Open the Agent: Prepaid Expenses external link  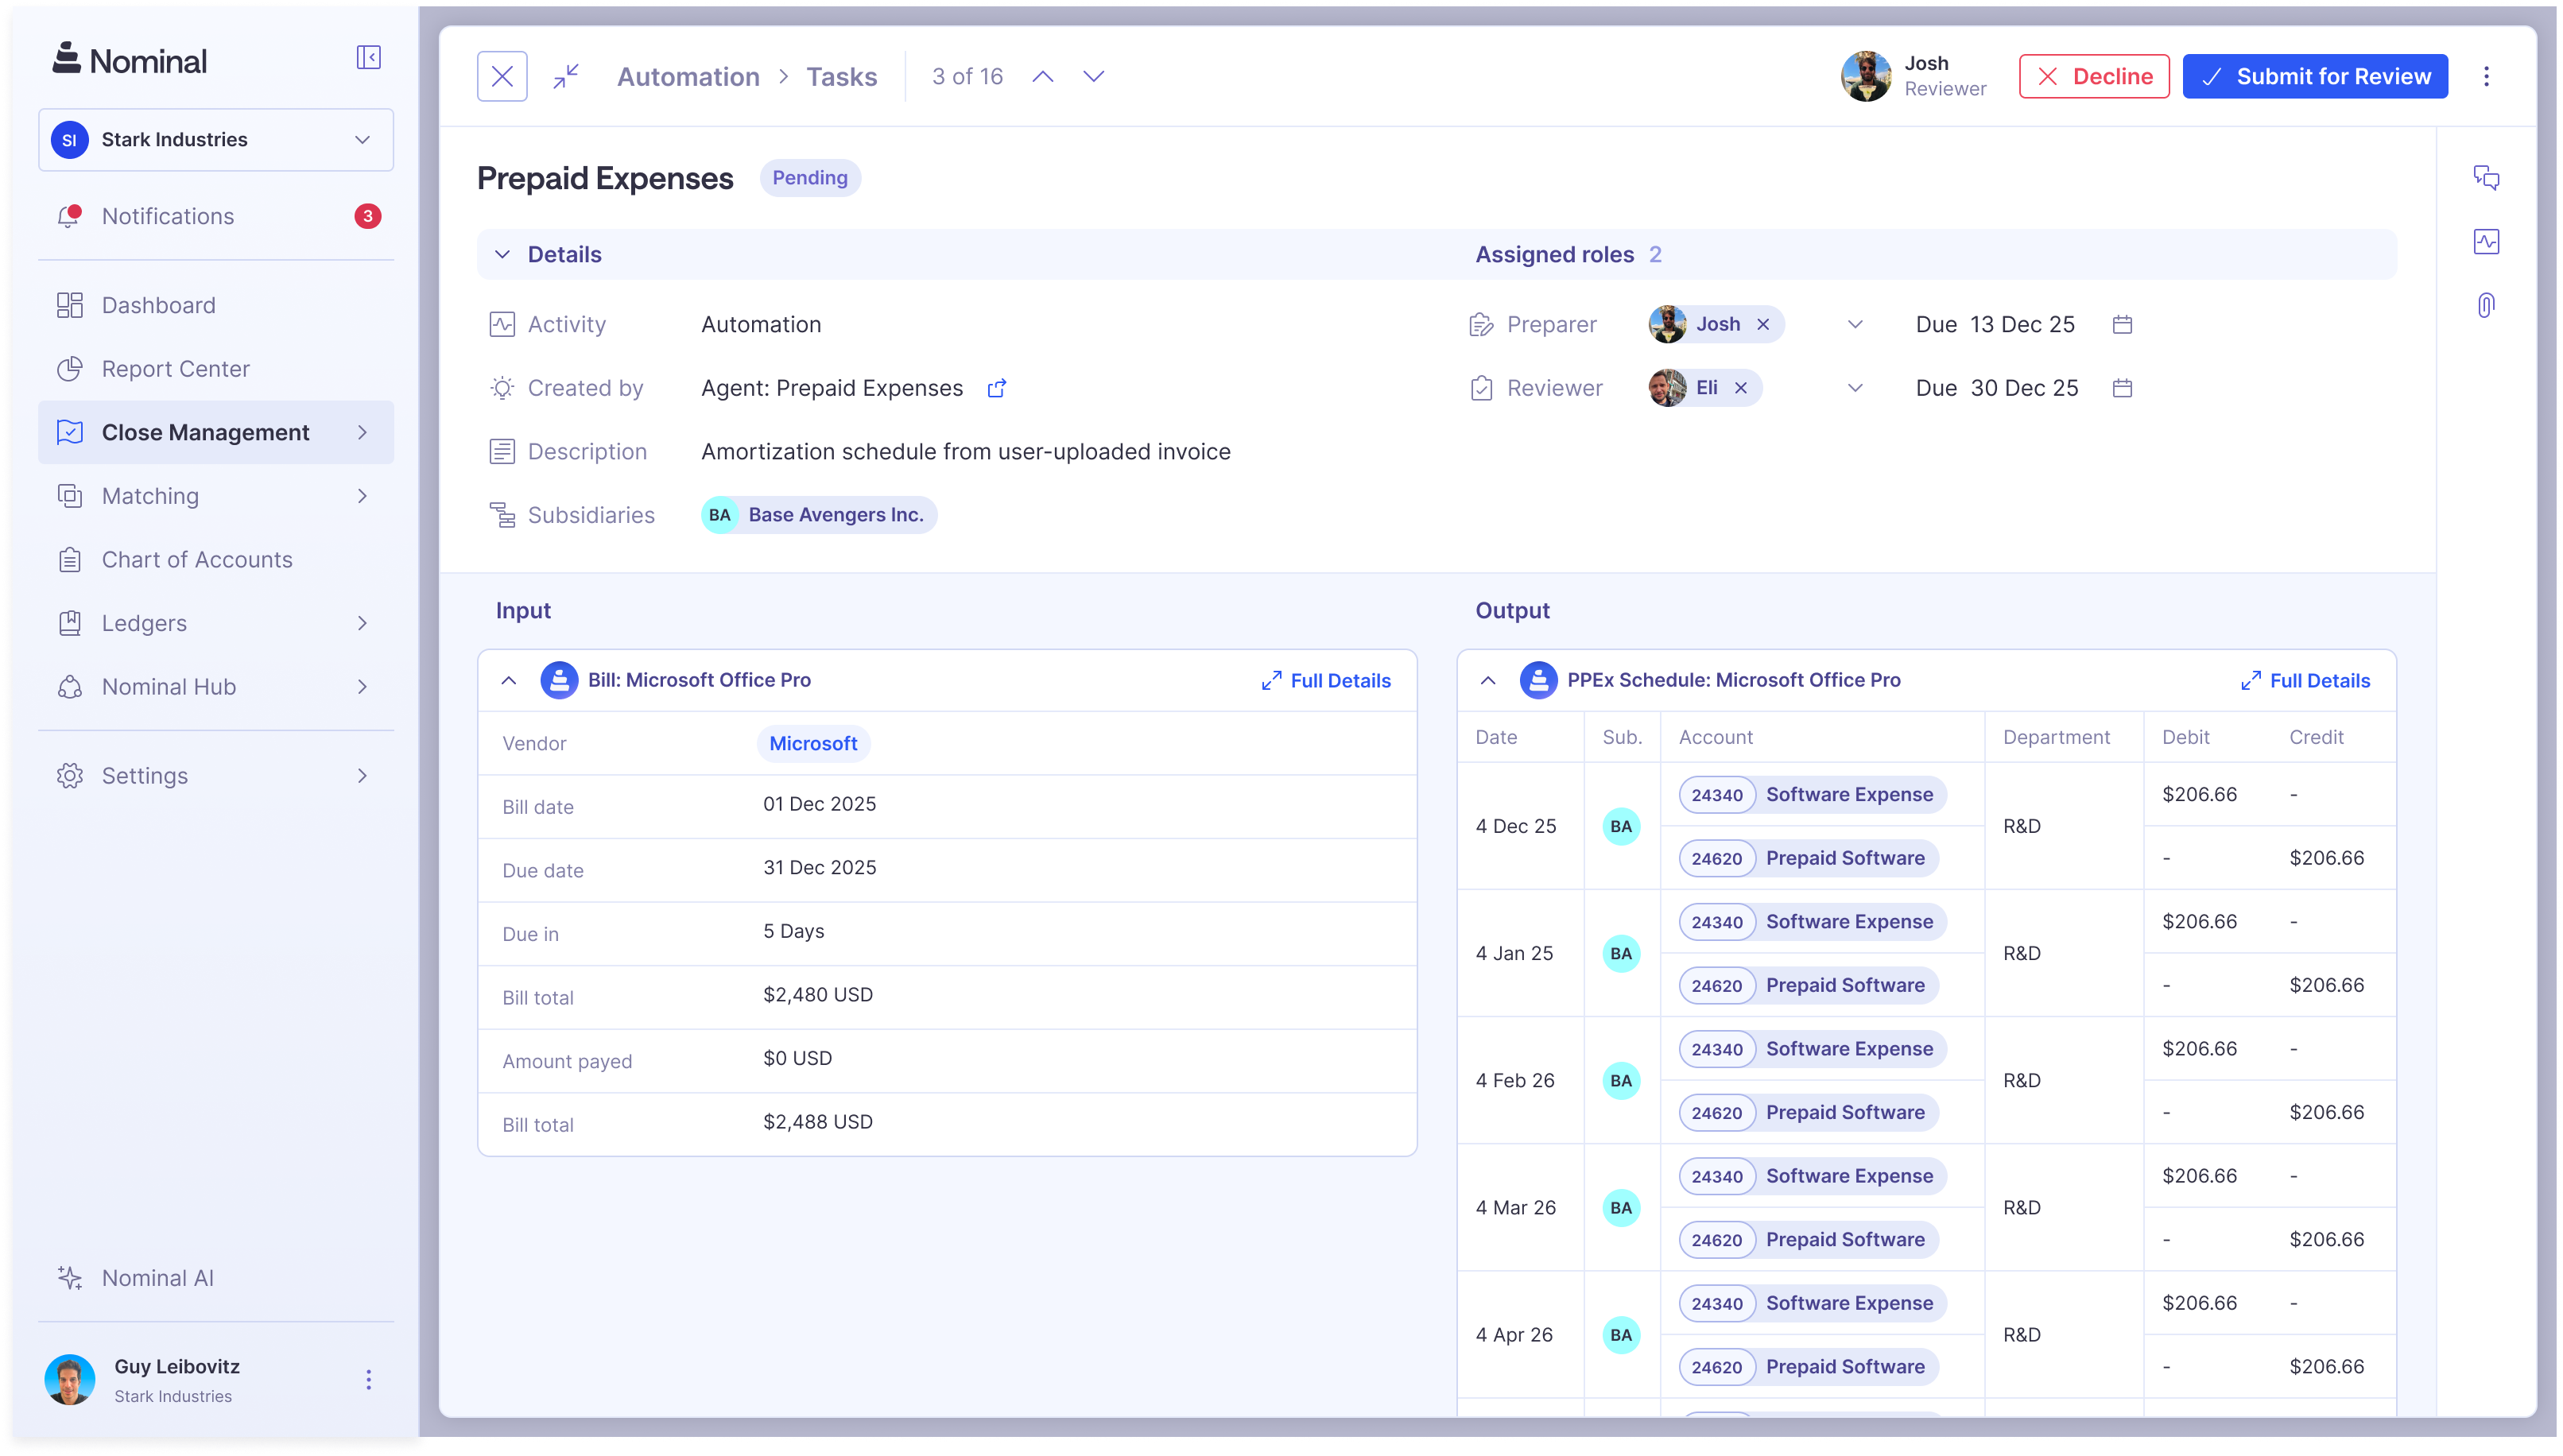click(996, 388)
